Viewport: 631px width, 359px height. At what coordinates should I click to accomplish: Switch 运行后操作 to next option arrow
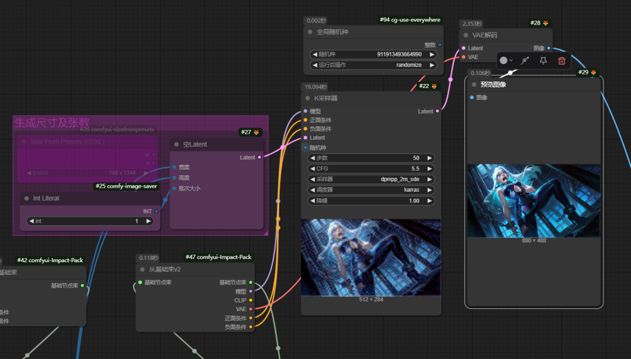(432, 65)
